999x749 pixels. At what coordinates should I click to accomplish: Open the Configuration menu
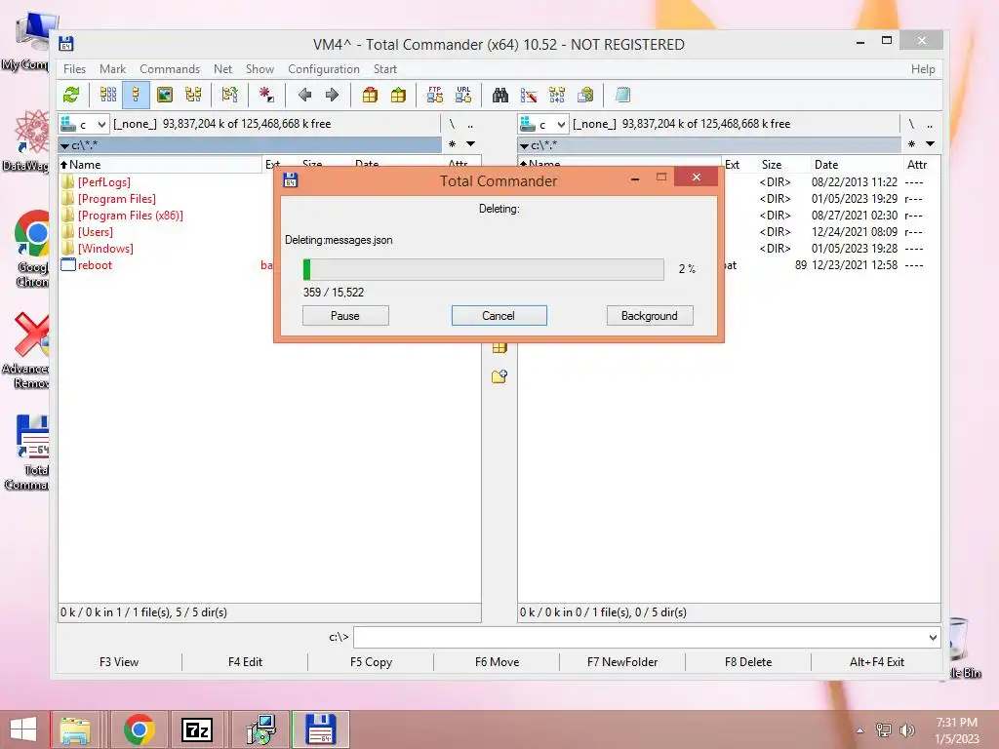[x=324, y=69]
